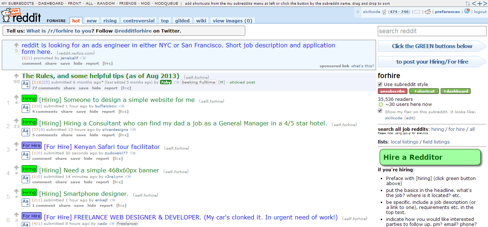Open the skillcode username link
The width and height of the screenshot is (488, 227).
(x=371, y=12)
